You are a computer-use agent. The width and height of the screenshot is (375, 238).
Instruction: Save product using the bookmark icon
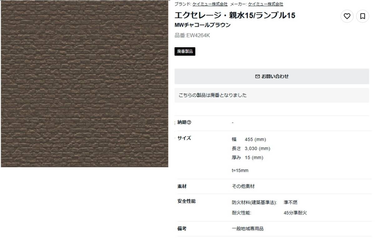362,16
